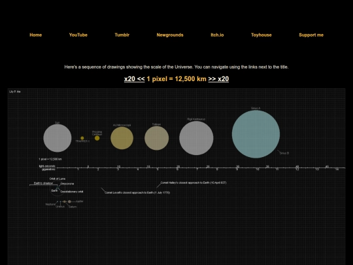Click the 'Earth' label
353x265 pixels.
pyautogui.click(x=54, y=190)
